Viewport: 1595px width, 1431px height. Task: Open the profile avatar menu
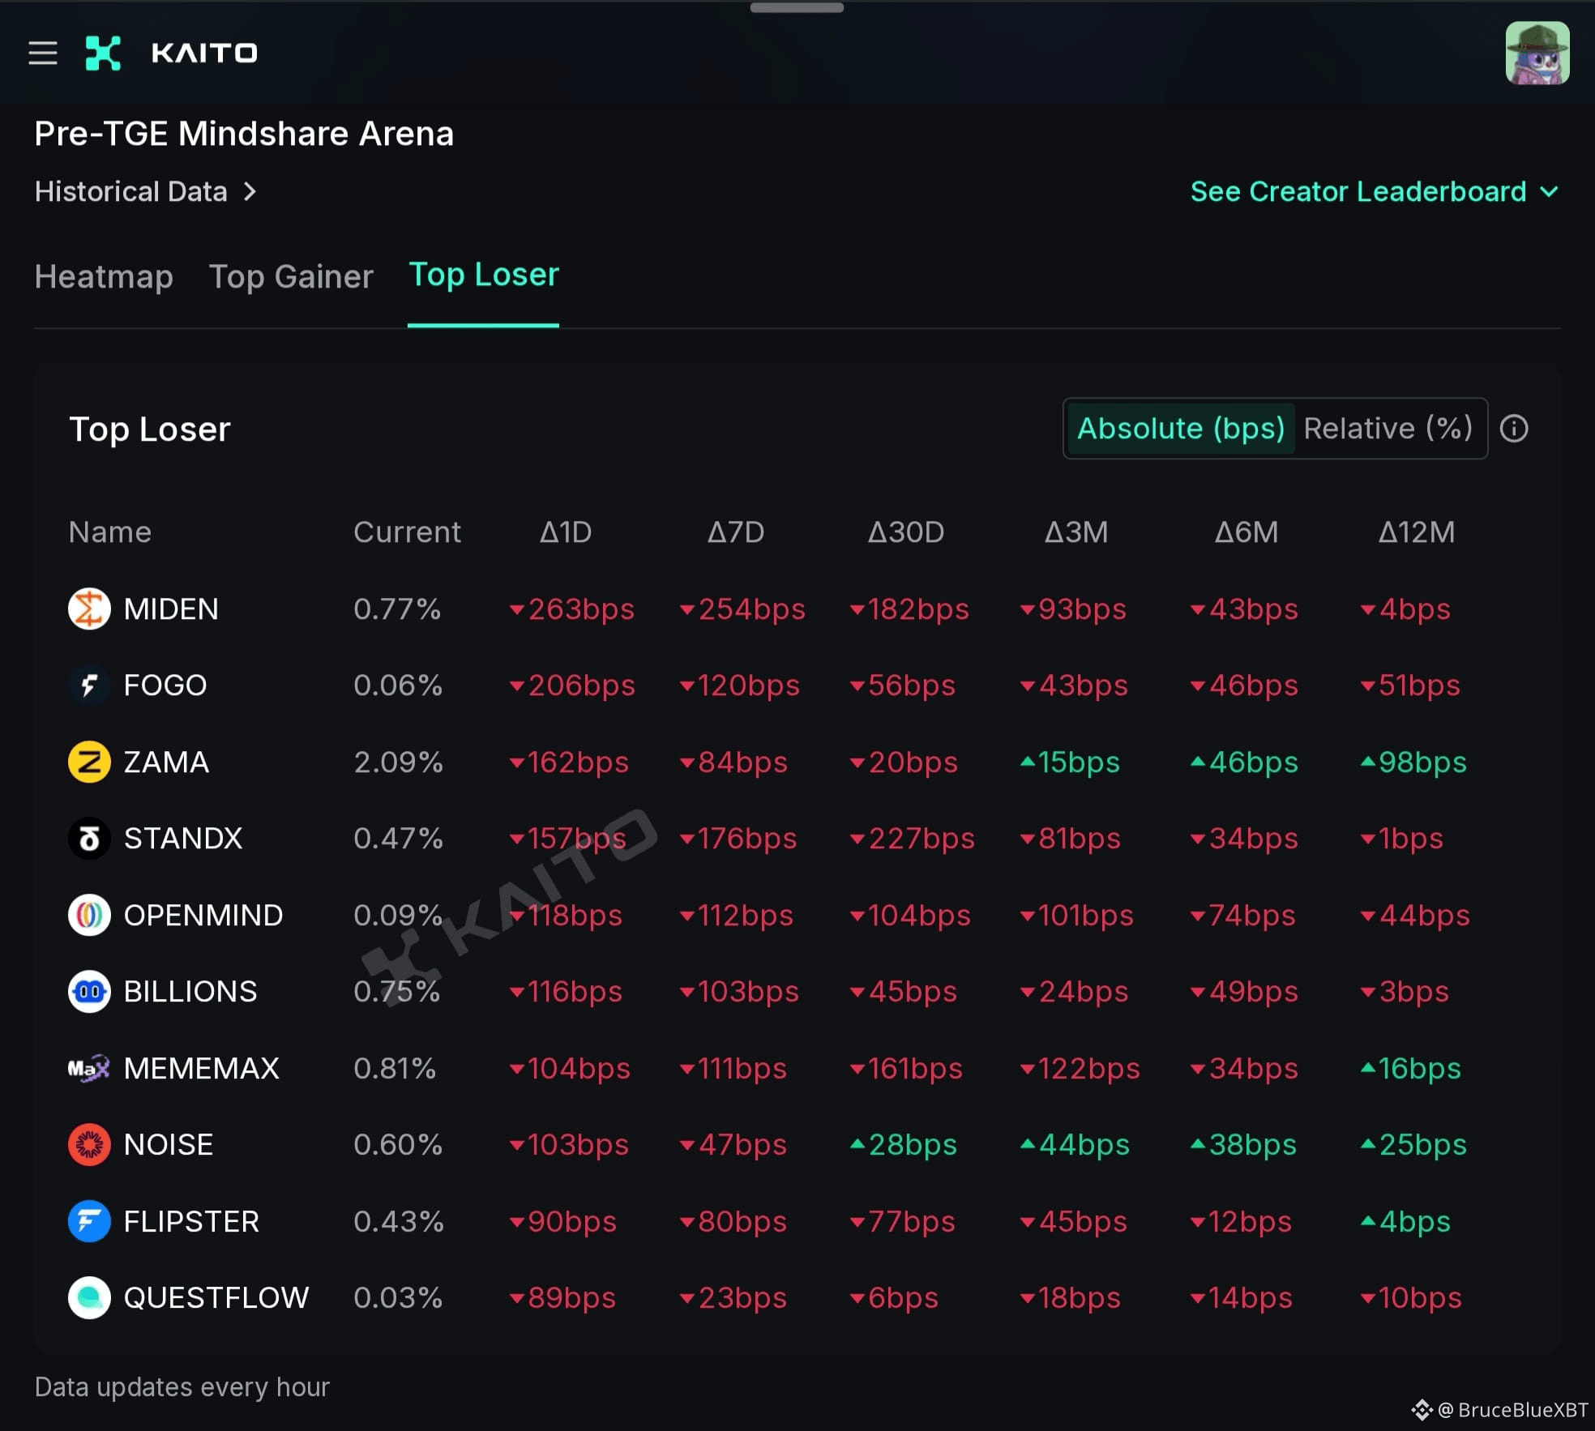click(x=1537, y=52)
